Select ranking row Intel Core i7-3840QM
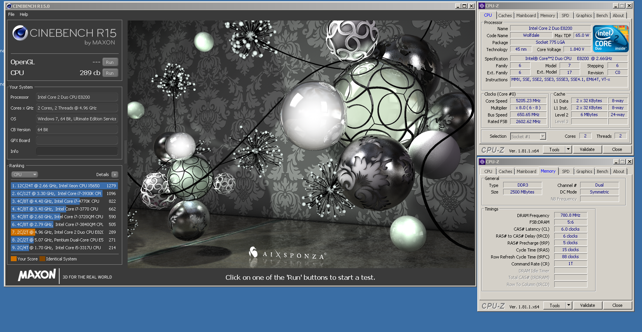 (x=64, y=224)
